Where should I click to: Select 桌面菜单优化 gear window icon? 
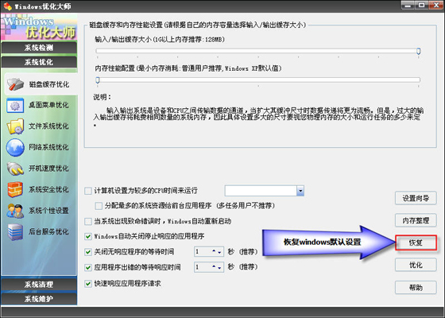15,105
